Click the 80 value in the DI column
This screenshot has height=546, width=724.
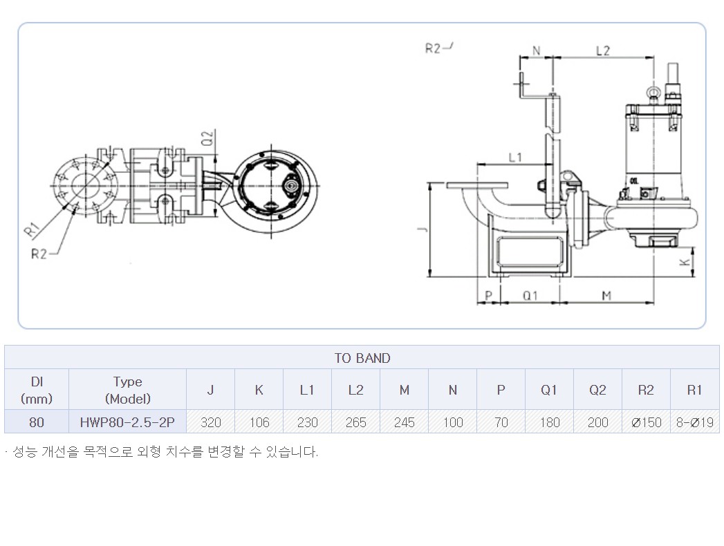37,422
